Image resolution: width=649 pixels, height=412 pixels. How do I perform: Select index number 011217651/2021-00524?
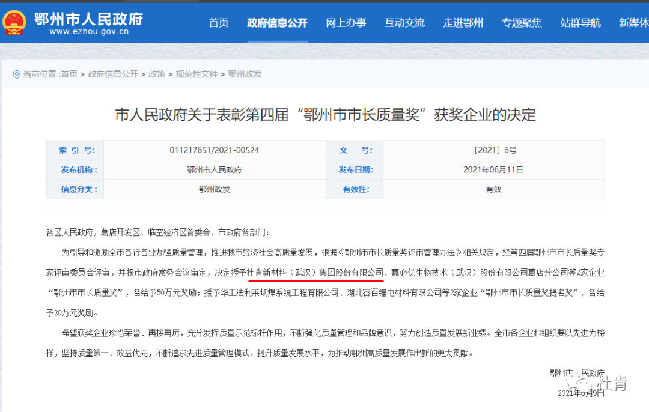point(215,150)
